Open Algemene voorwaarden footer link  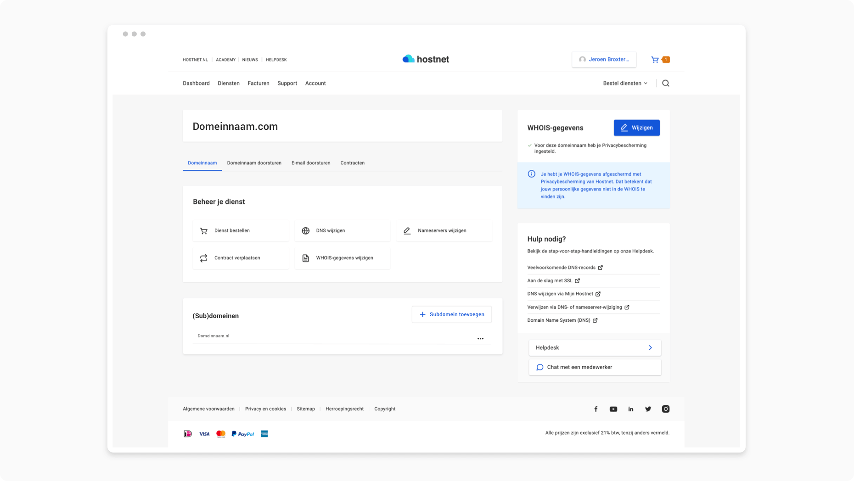click(208, 409)
